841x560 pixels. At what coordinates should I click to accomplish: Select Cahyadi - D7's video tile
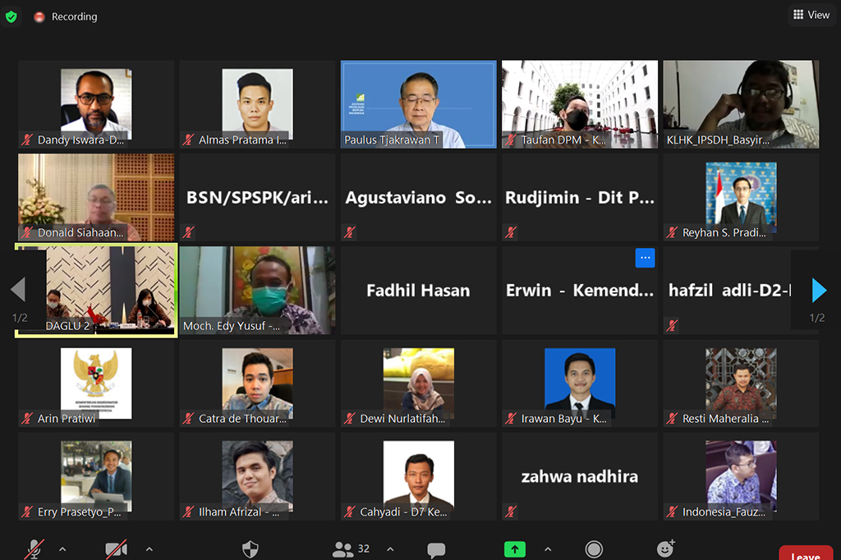pyautogui.click(x=418, y=476)
